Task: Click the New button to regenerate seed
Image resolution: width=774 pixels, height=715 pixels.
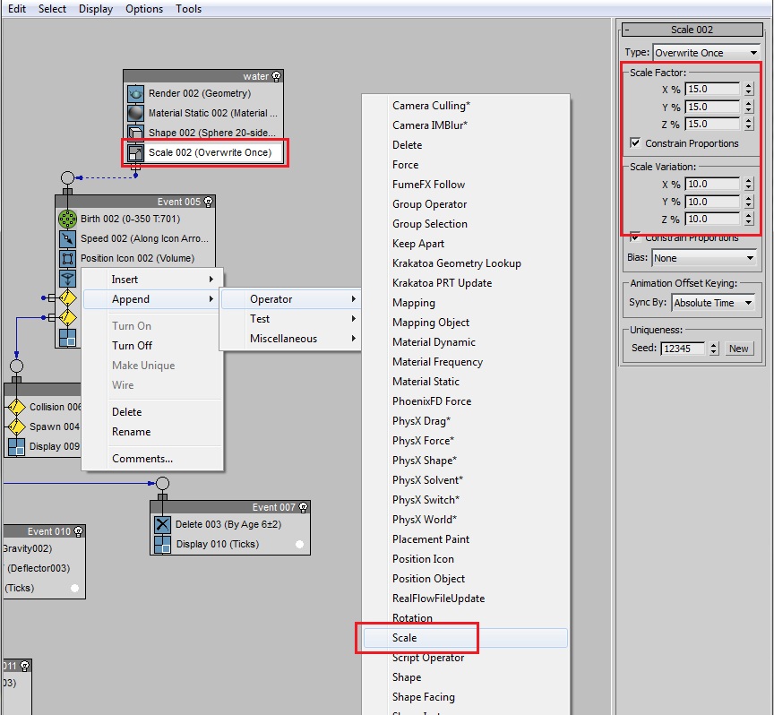Action: pyautogui.click(x=739, y=347)
